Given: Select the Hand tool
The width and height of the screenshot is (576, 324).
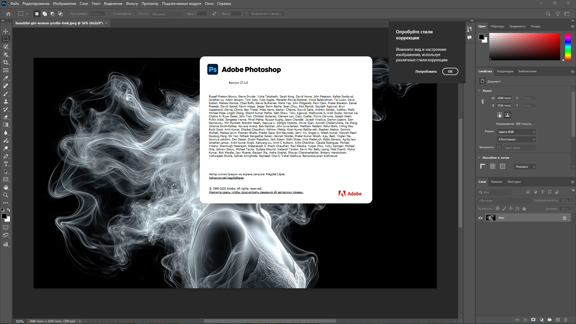Looking at the screenshot, I should click(6, 187).
